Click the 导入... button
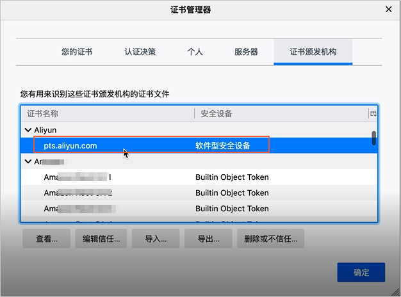The height and width of the screenshot is (297, 401). (x=156, y=239)
